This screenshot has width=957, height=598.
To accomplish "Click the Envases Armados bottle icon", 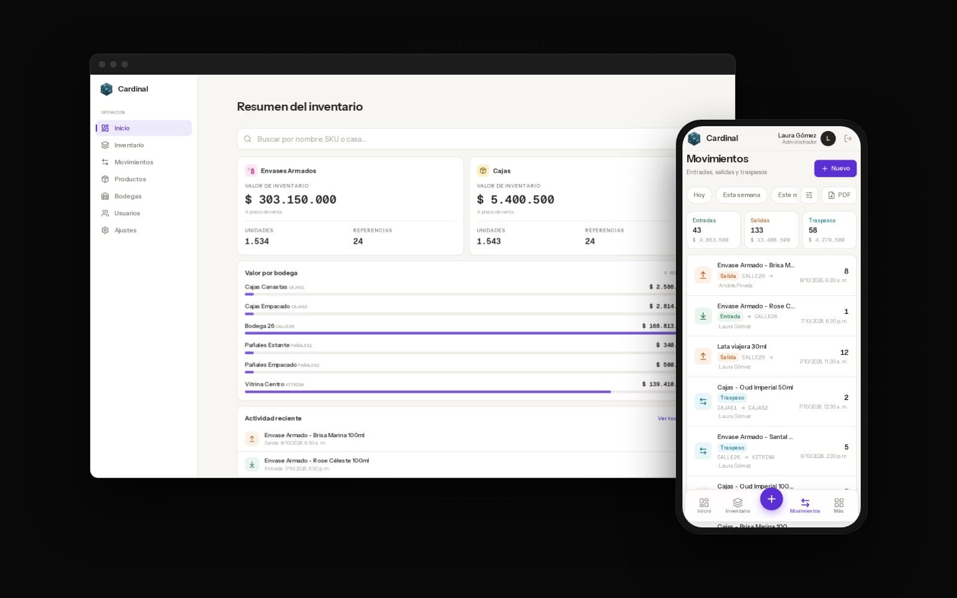I will pos(251,171).
